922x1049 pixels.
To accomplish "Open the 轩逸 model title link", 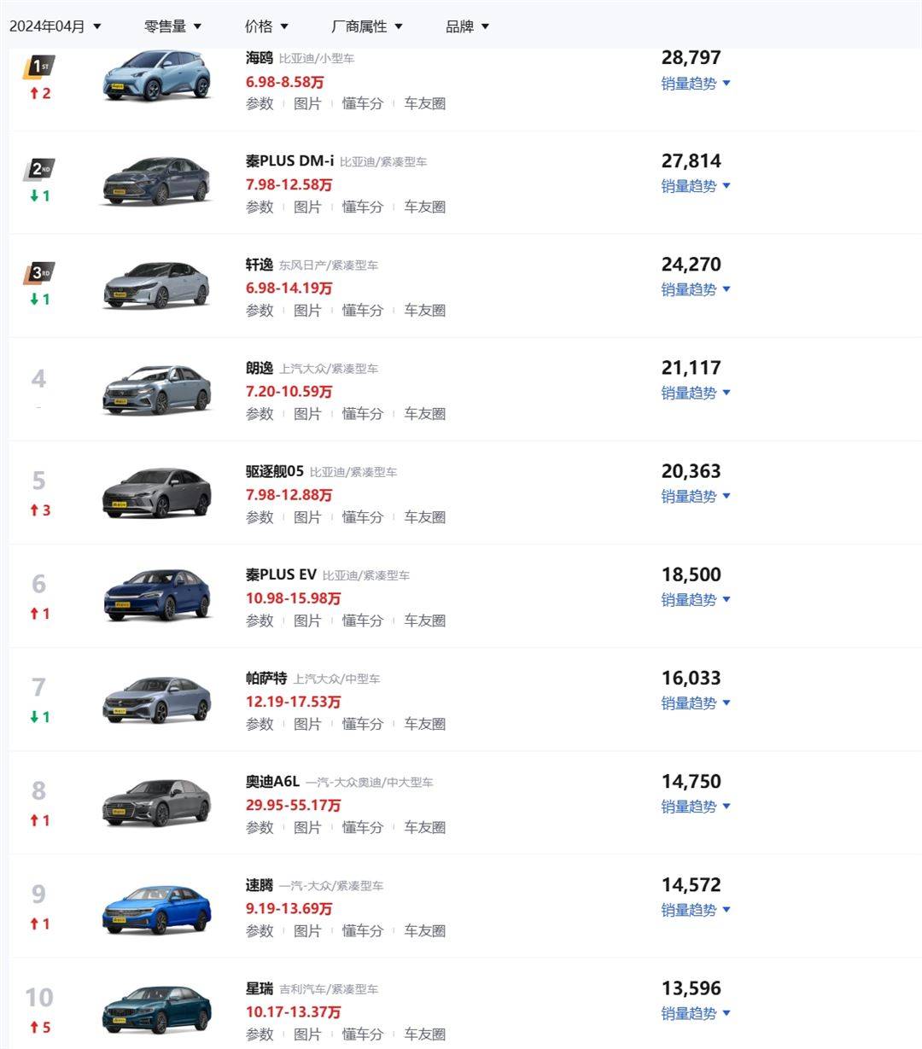I will [x=260, y=265].
